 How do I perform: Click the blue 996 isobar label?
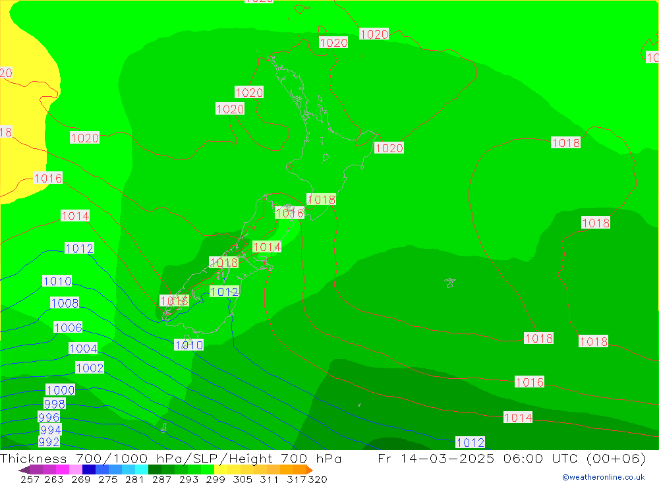click(49, 417)
